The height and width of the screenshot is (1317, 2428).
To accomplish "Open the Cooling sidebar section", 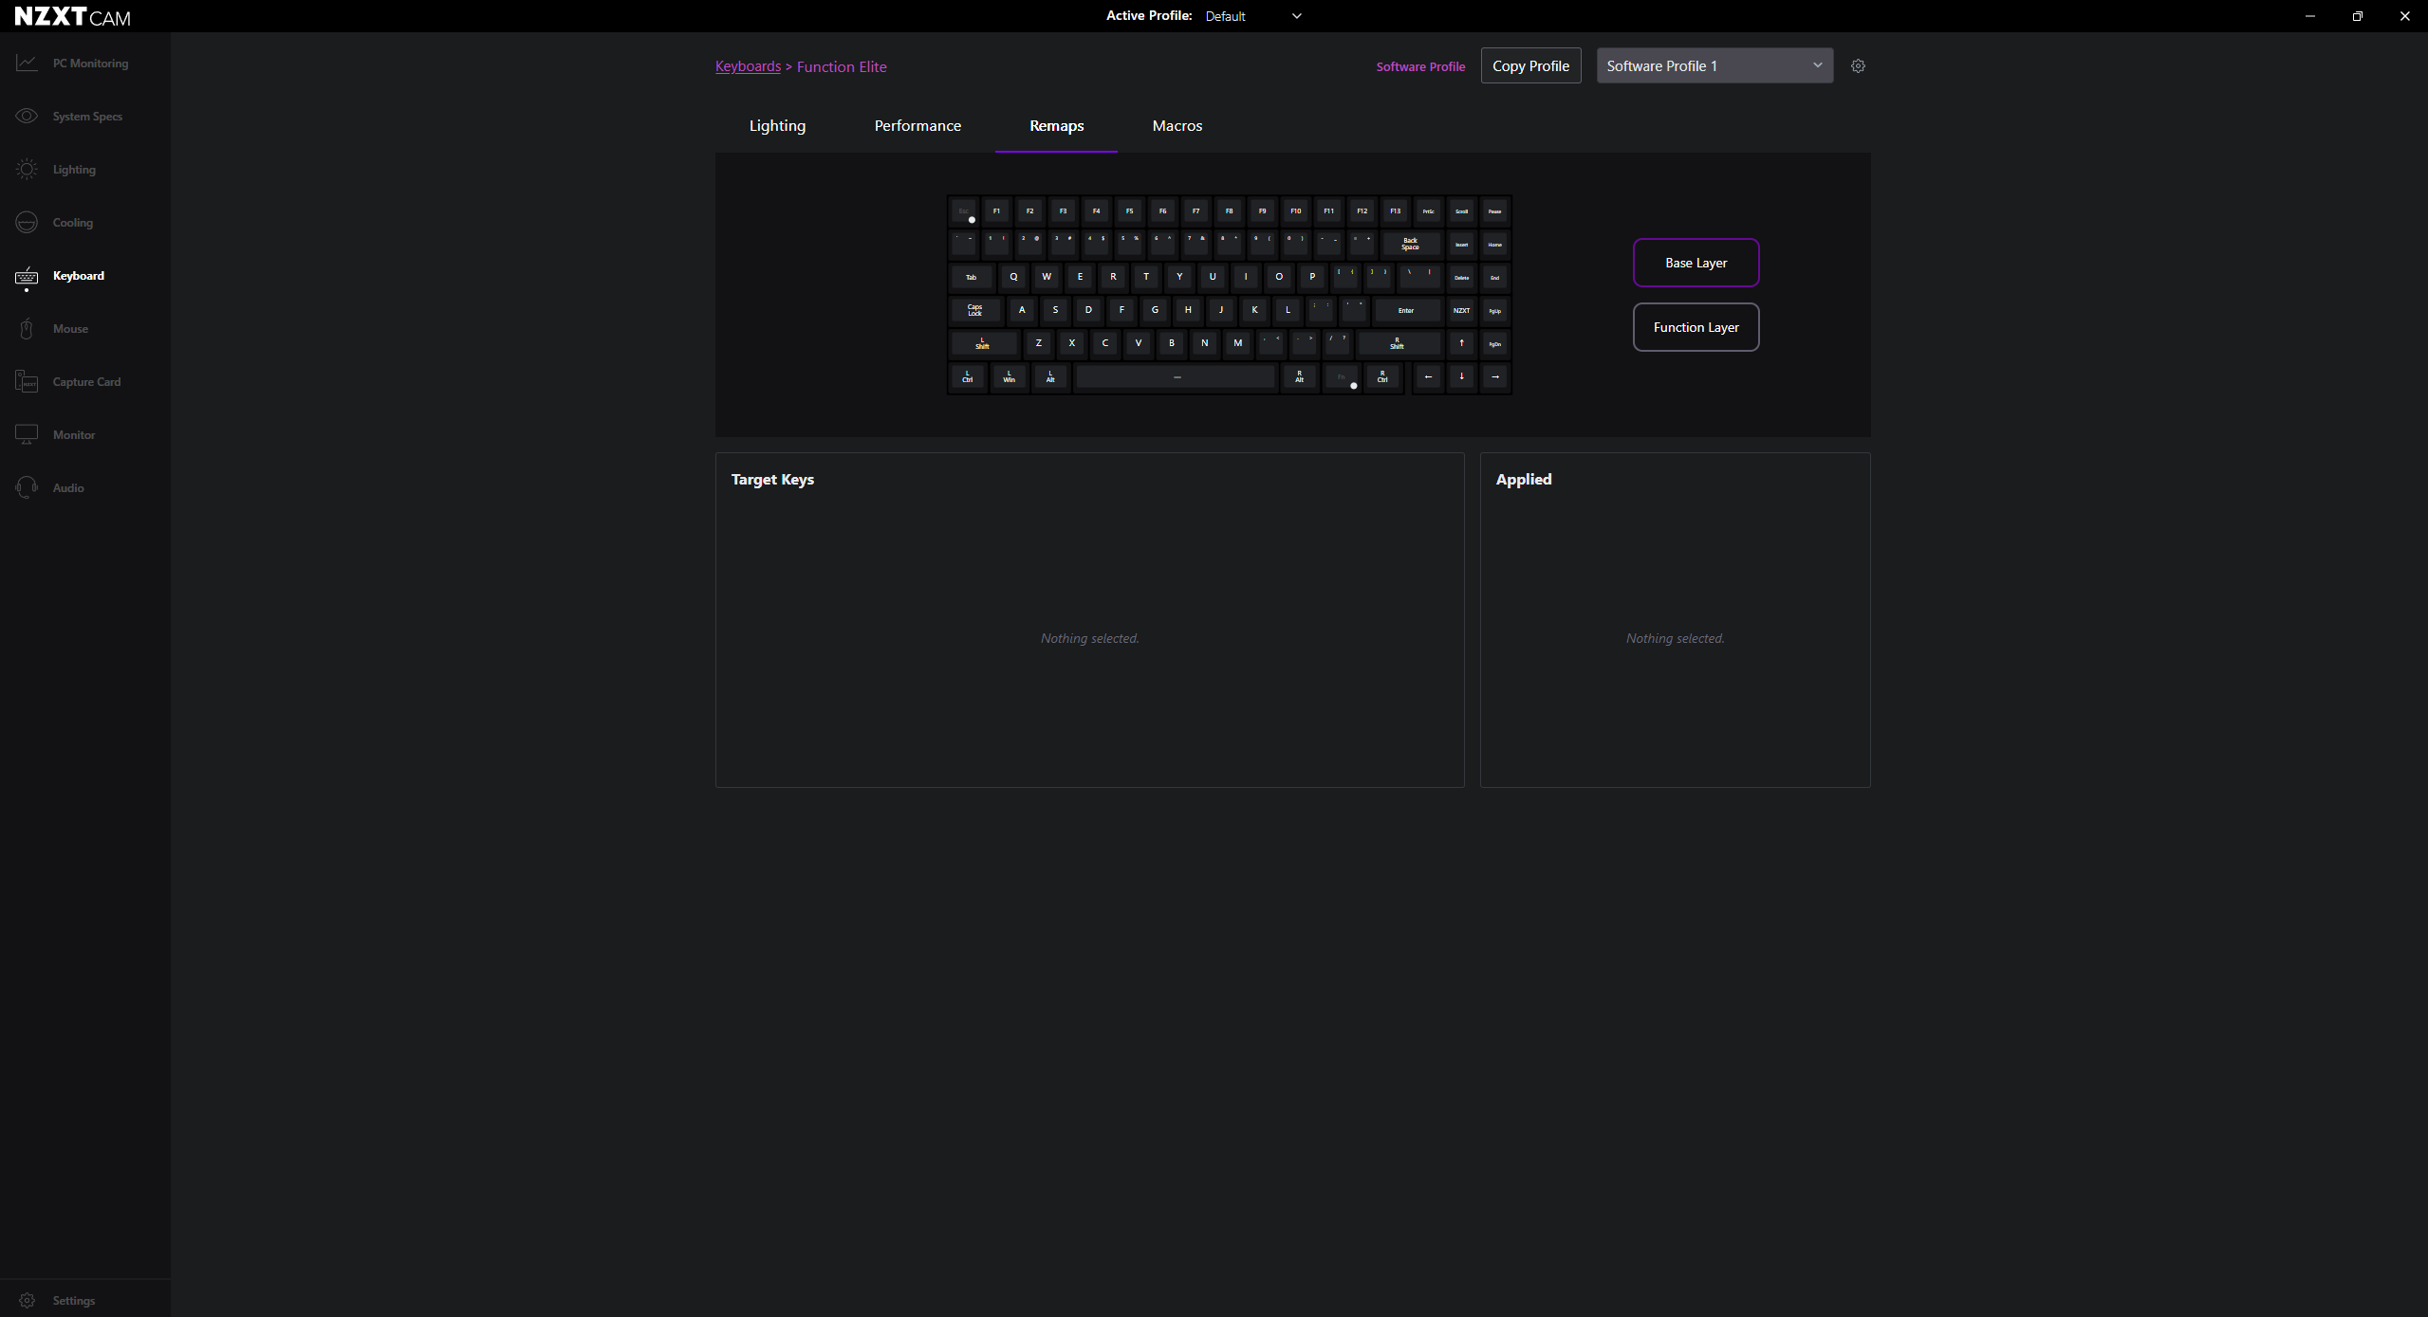I will tap(55, 222).
